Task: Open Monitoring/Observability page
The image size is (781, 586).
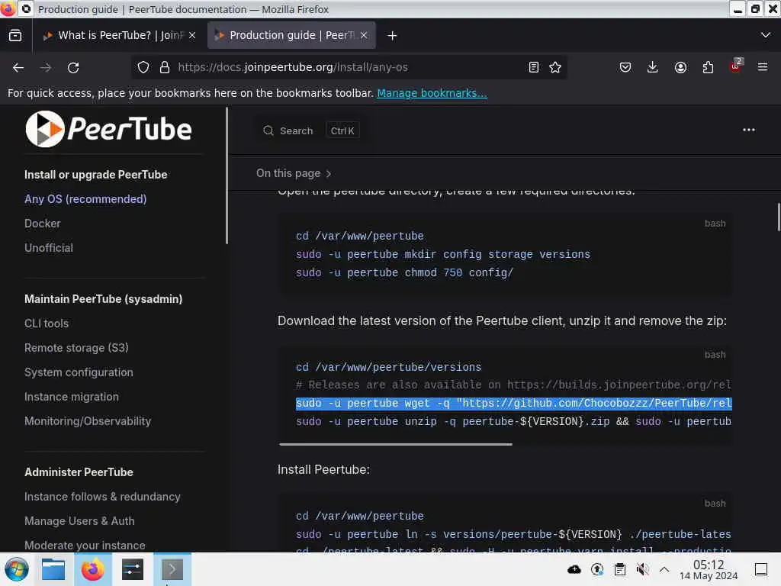Action: pos(88,421)
